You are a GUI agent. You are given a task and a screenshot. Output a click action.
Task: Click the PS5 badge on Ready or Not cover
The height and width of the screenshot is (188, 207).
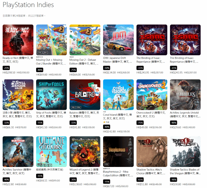pyautogui.click(x=6, y=53)
